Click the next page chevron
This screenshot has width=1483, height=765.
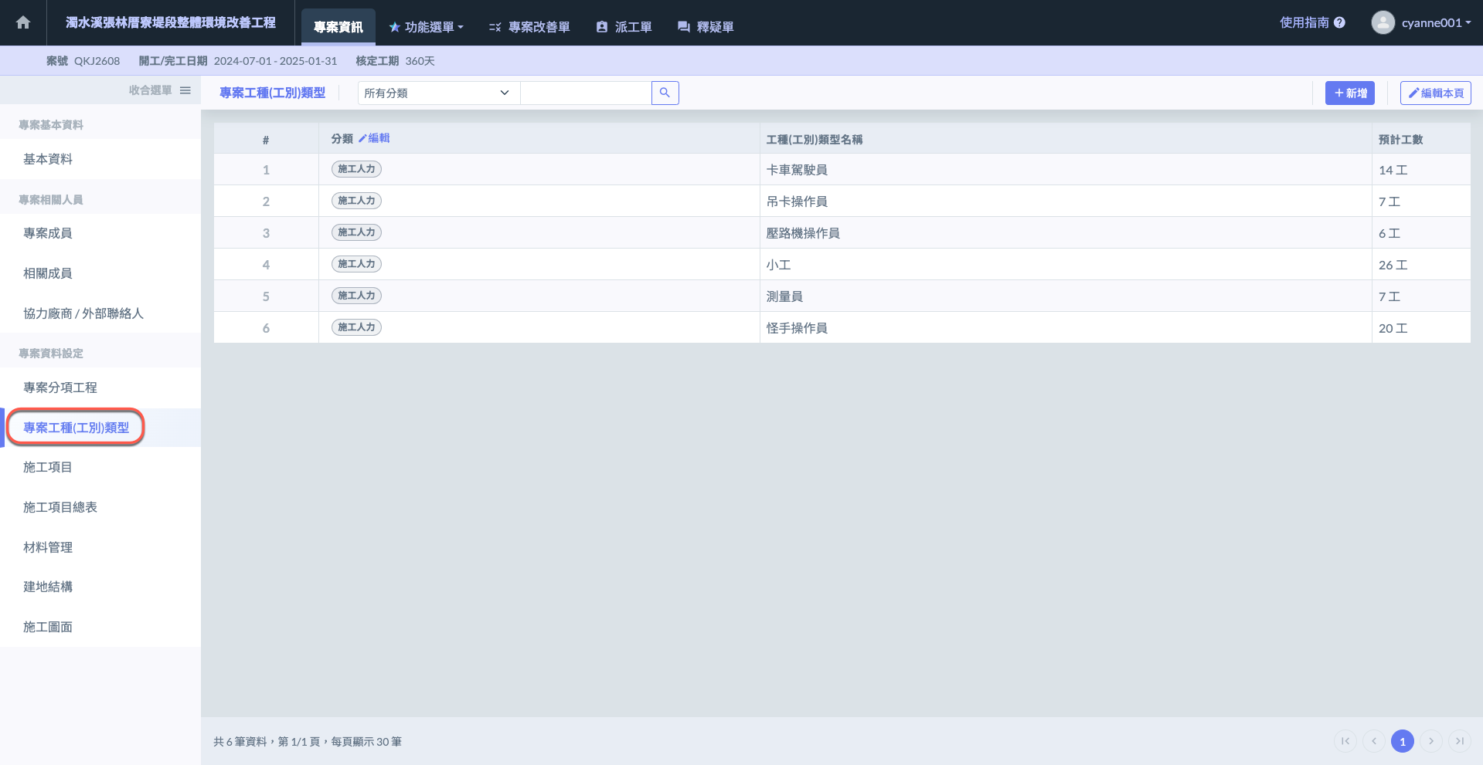click(x=1431, y=741)
